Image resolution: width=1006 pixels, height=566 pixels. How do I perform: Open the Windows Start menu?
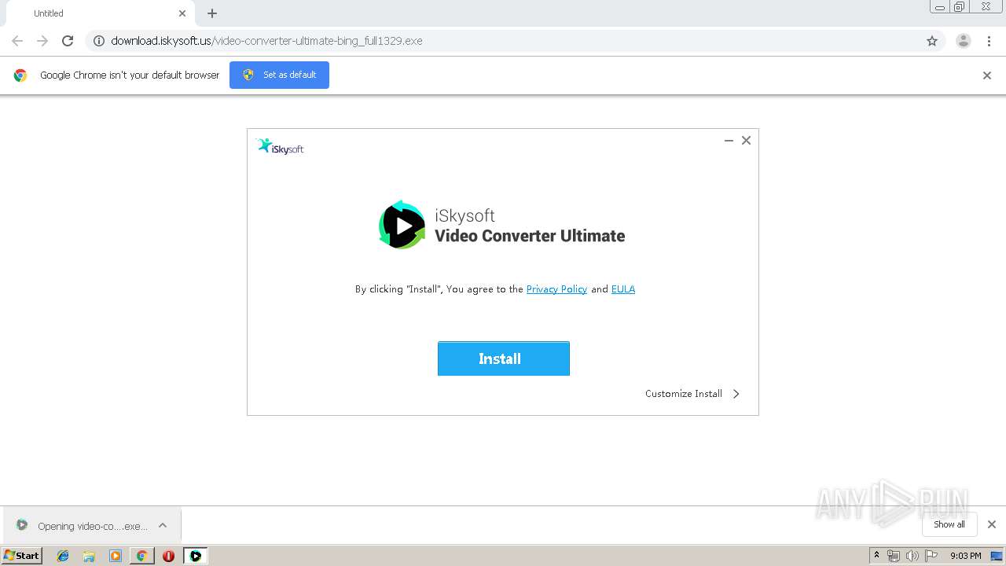[22, 556]
